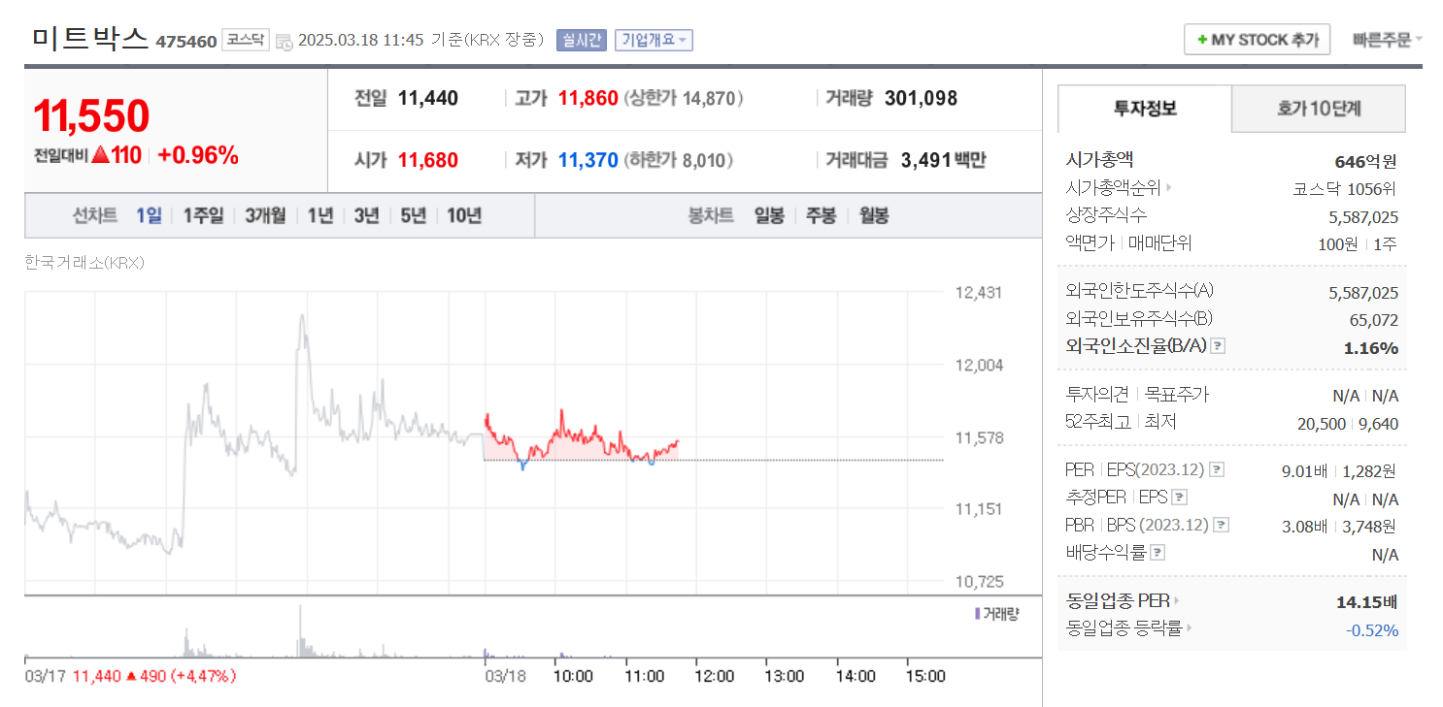Image resolution: width=1443 pixels, height=707 pixels.
Task: Open the 동일업종 등락률 link
Action: click(x=1124, y=628)
